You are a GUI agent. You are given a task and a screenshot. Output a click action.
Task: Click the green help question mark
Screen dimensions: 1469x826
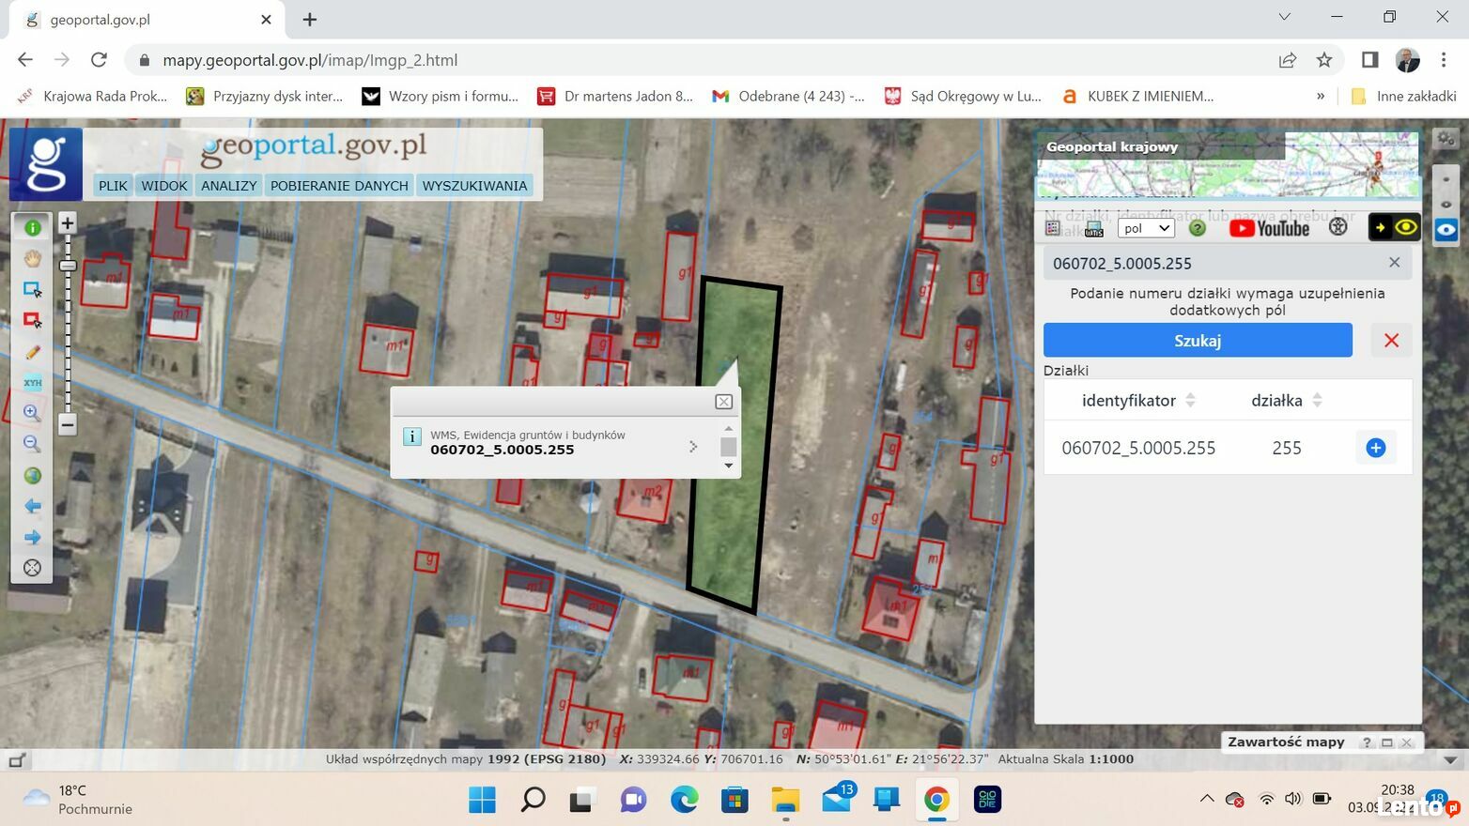pyautogui.click(x=1197, y=228)
